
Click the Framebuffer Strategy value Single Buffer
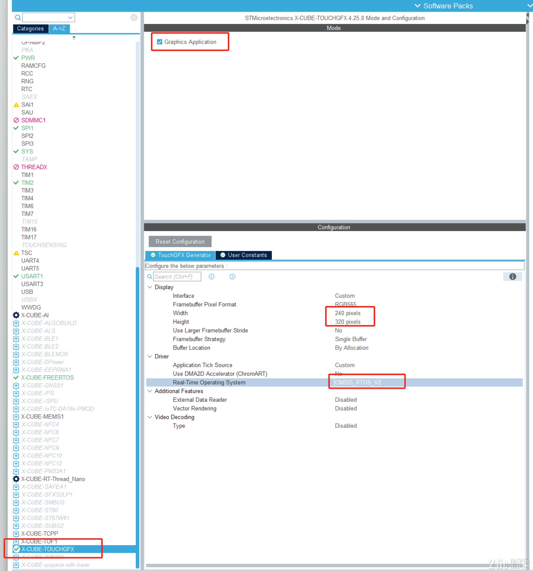pos(351,339)
